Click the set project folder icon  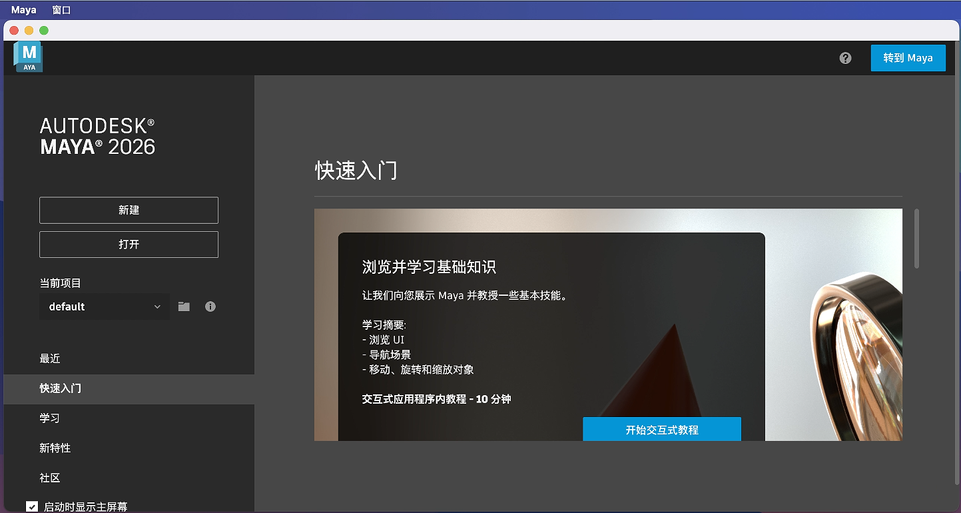tap(184, 306)
